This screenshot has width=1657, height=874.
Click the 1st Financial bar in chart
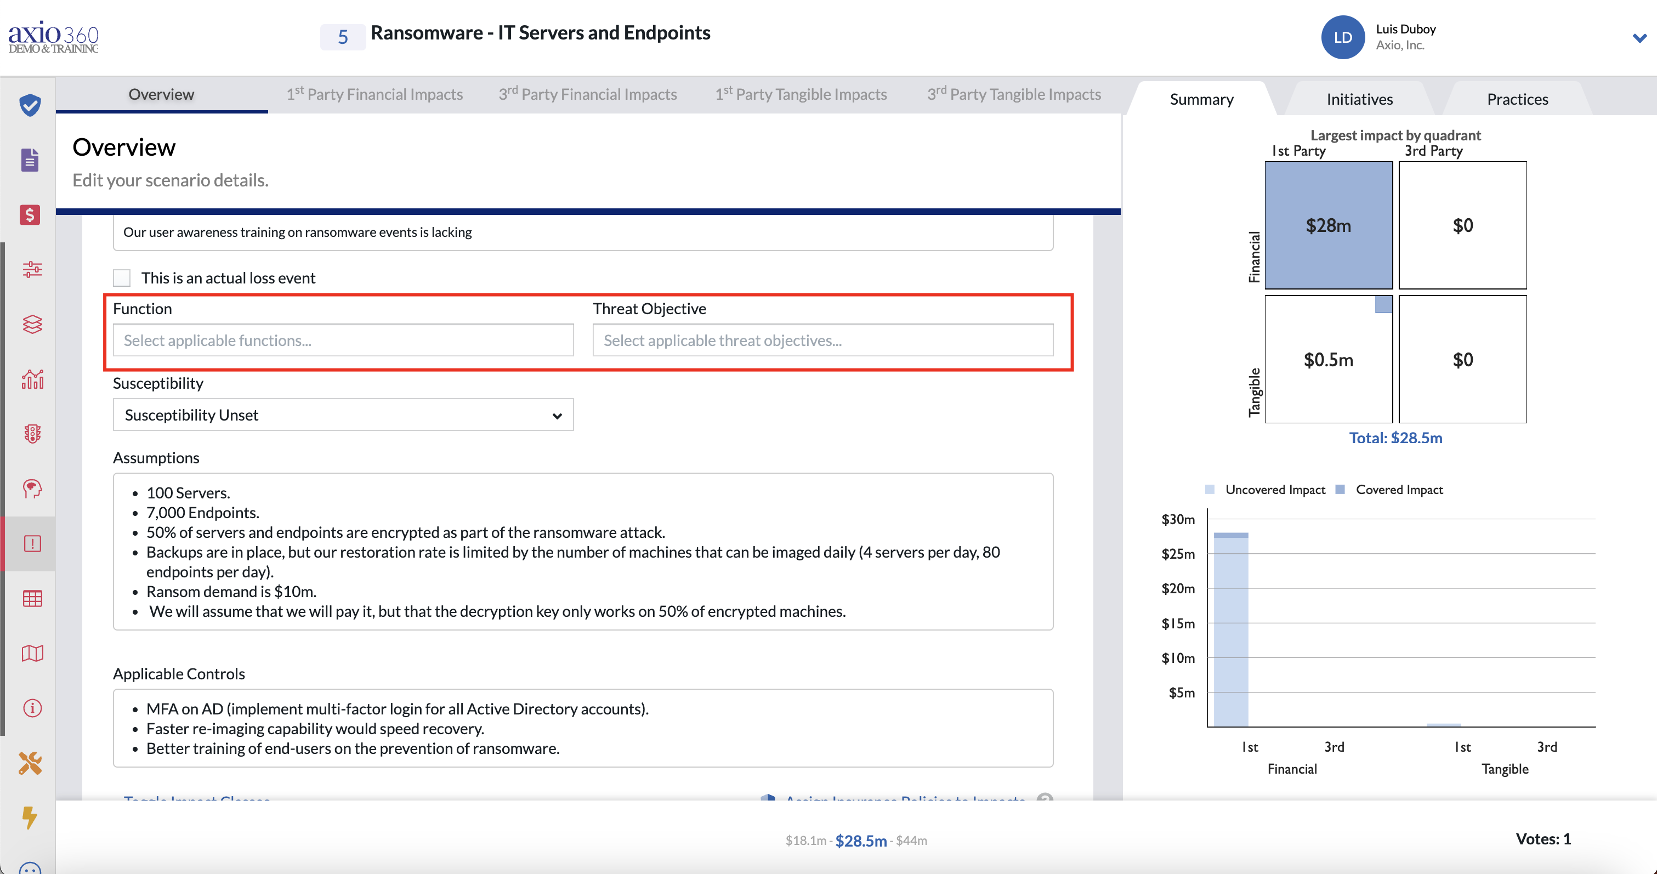[1230, 629]
